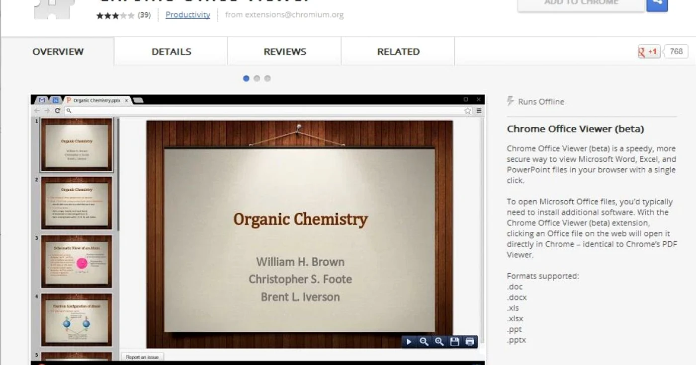Close the Organic Chemistry.pptx tab
Image resolution: width=696 pixels, height=365 pixels.
click(126, 100)
